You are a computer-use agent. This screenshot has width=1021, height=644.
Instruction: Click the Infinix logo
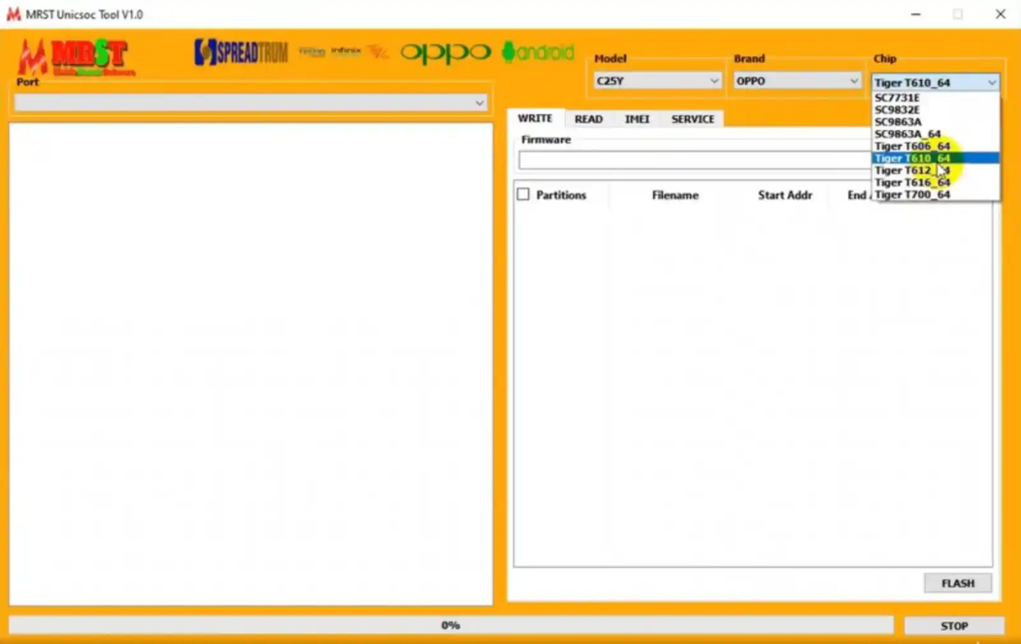[346, 51]
